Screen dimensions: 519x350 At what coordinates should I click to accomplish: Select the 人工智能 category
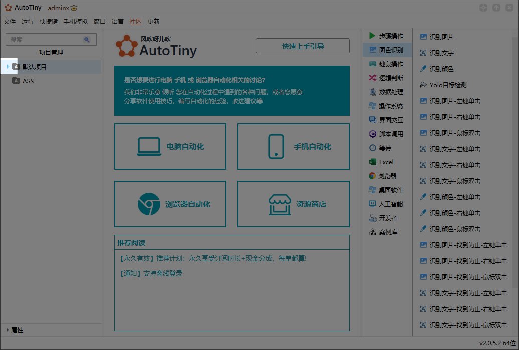387,204
